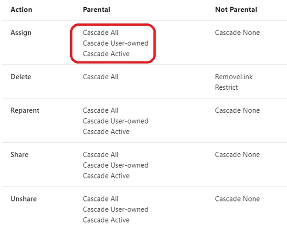Select "Cascade User-owned" in the Assign row

[x=116, y=43]
